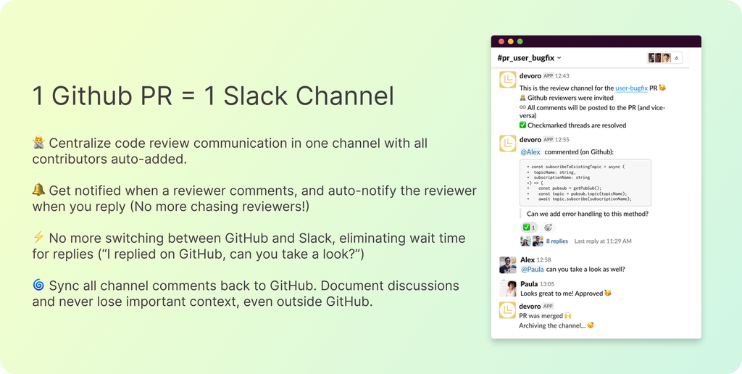This screenshot has width=742, height=374.
Task: Click the APP badge next to devoro 12:43
Action: (x=548, y=76)
